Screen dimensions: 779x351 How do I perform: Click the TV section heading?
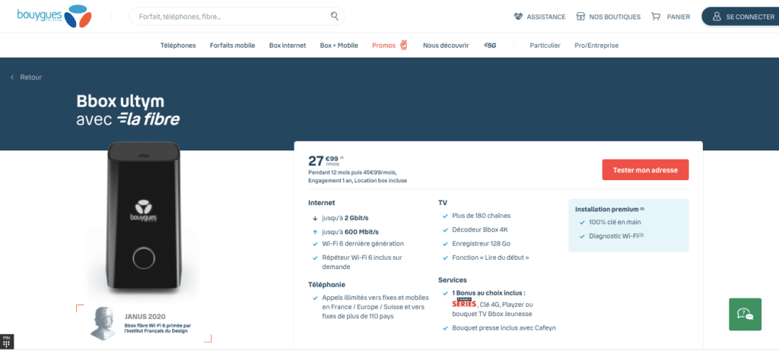coord(443,203)
